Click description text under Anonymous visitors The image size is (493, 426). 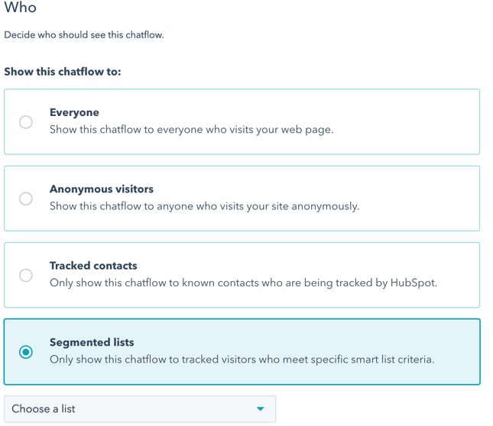click(204, 206)
